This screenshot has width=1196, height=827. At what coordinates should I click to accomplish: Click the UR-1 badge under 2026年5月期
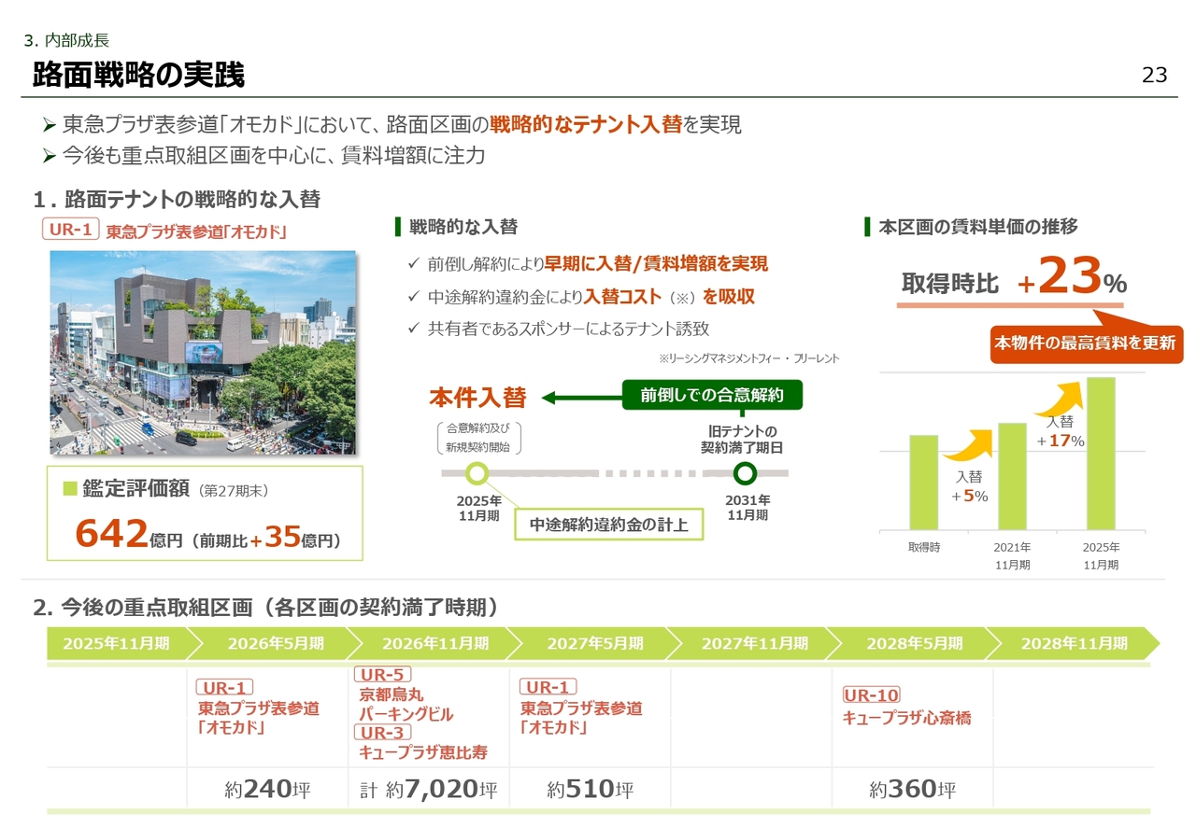[224, 689]
